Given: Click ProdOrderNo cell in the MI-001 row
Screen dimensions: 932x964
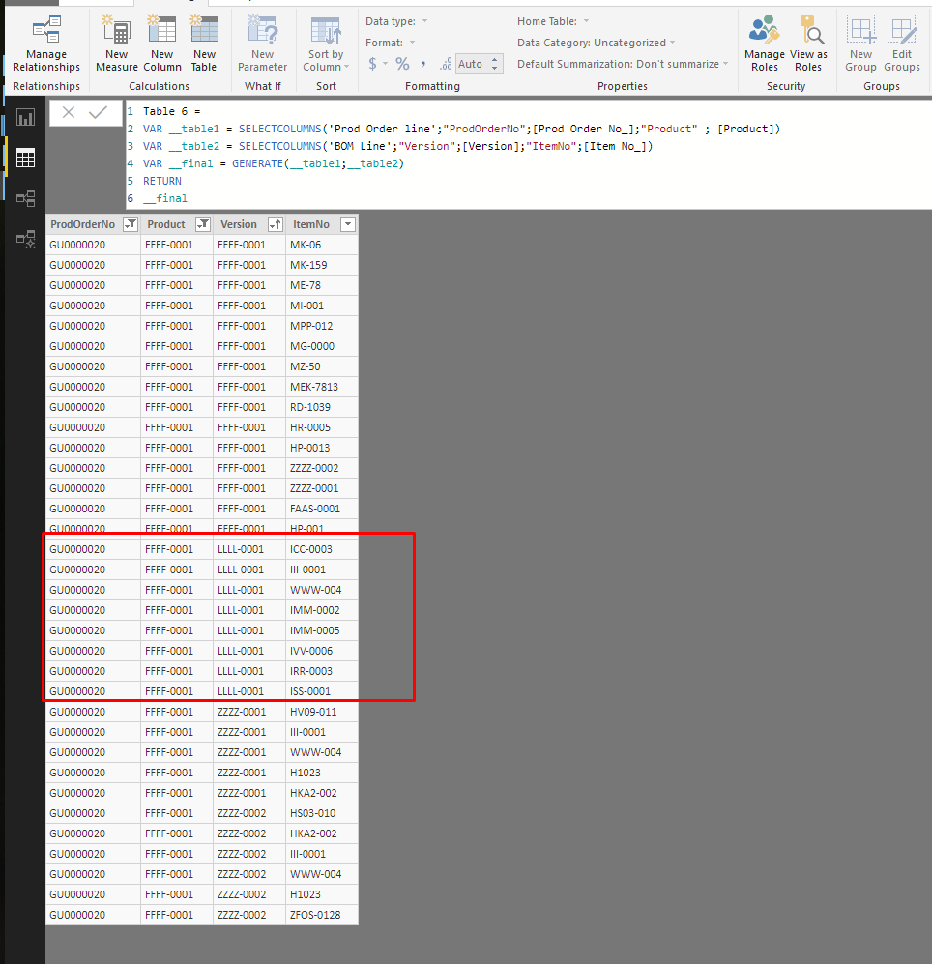Looking at the screenshot, I should click(93, 306).
